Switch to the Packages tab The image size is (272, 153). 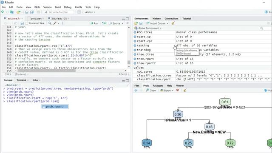click(158, 86)
